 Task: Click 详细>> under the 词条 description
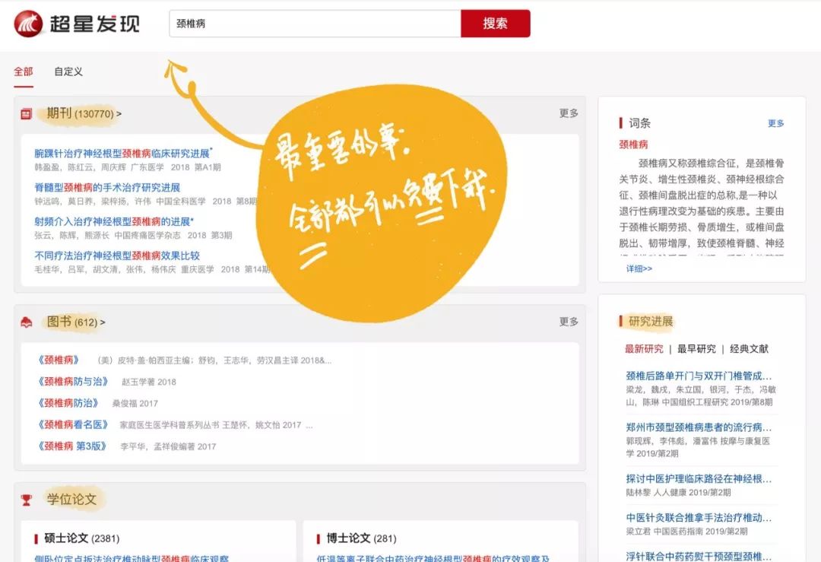[639, 268]
